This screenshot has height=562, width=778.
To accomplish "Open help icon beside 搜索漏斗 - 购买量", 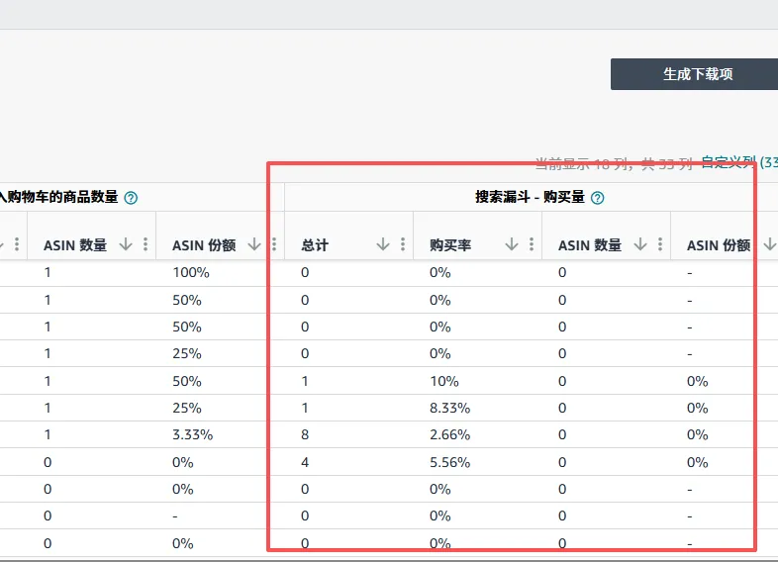I will (598, 198).
